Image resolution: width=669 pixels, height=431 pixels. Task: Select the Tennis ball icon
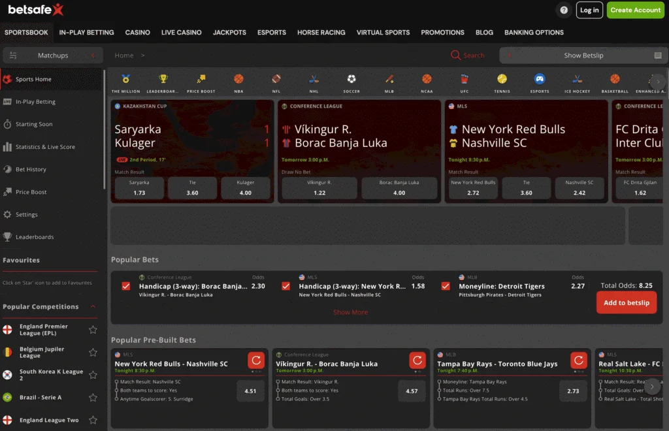[x=502, y=79]
